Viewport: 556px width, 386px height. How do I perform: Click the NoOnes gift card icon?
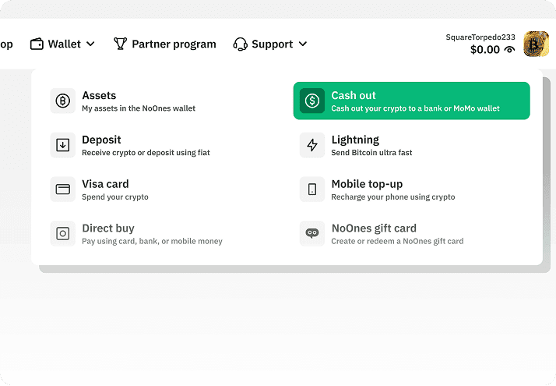coord(312,234)
